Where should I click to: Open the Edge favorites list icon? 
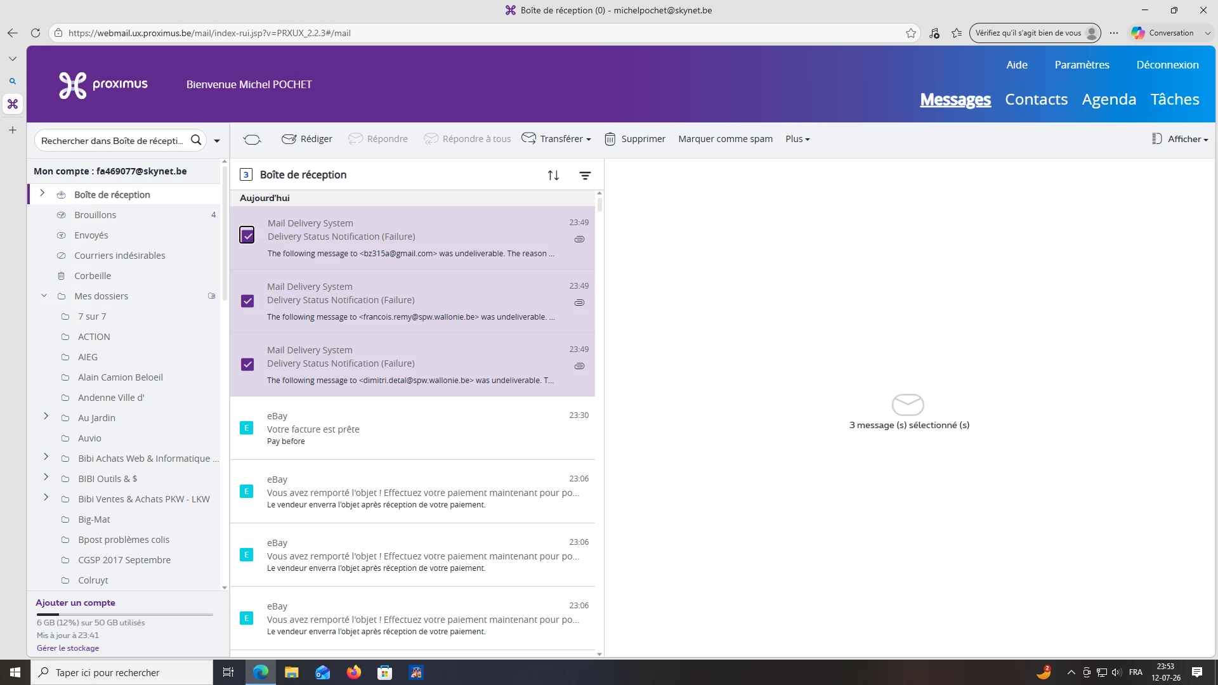(957, 33)
